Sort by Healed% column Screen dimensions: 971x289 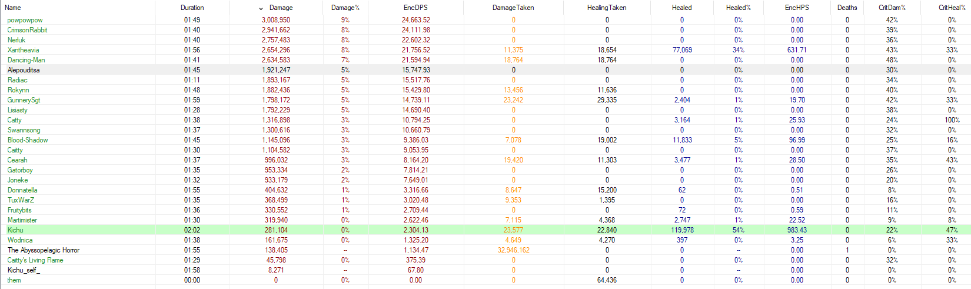pos(738,8)
